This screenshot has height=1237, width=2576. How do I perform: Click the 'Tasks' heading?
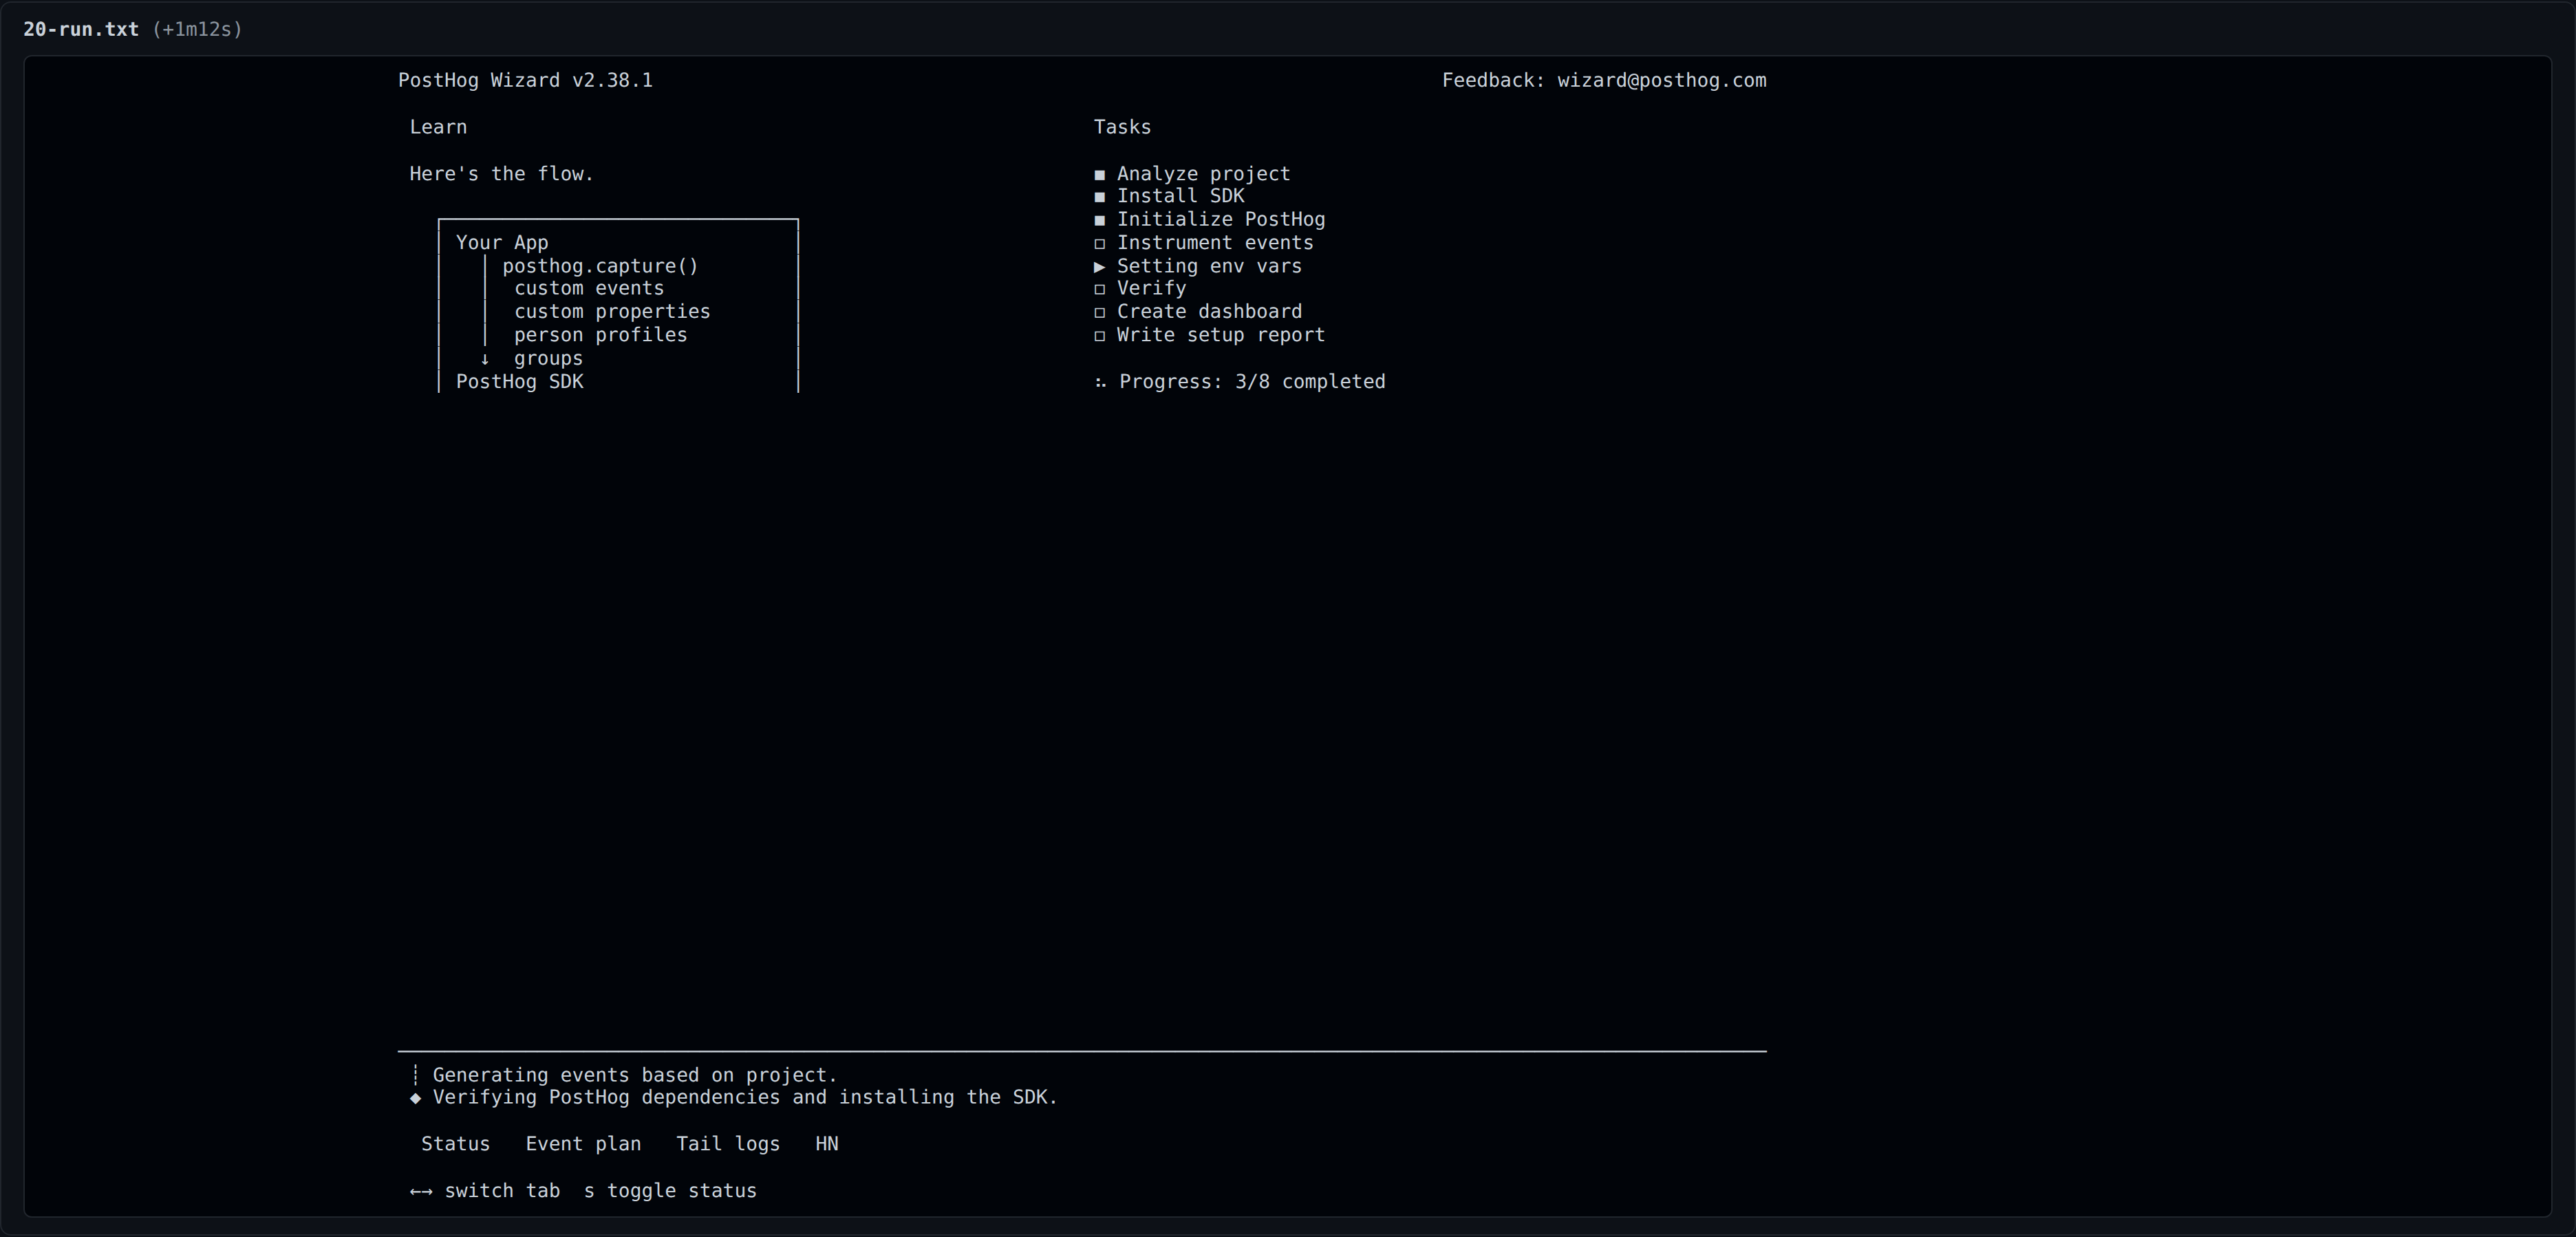(x=1122, y=127)
